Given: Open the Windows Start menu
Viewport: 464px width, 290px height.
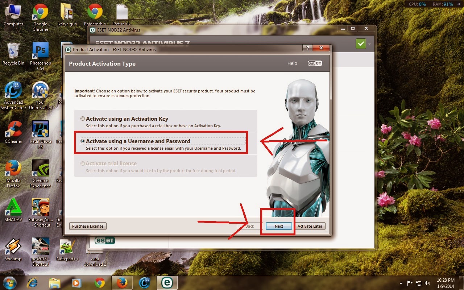Looking at the screenshot, I should (x=10, y=283).
